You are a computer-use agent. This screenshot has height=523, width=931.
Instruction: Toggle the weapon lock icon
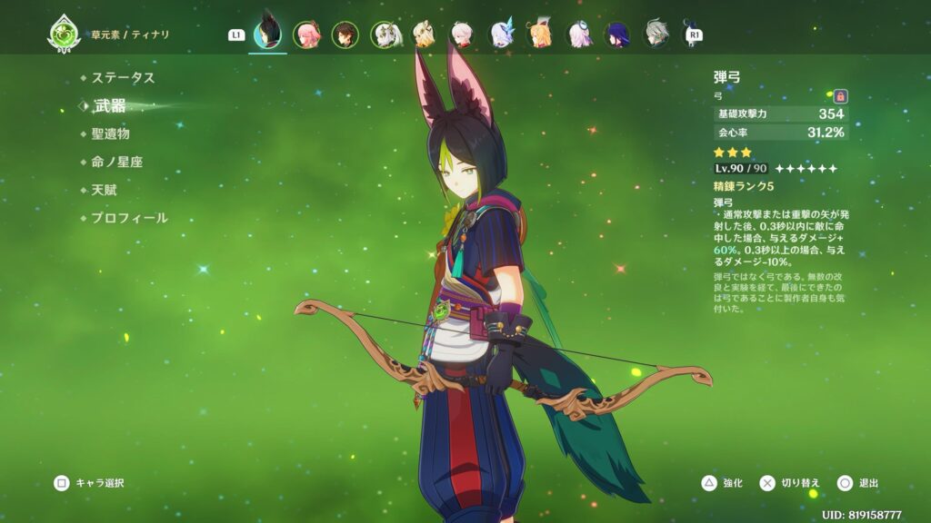click(x=840, y=96)
